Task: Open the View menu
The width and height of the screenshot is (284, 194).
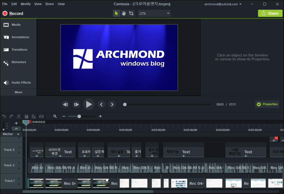Action: (38, 4)
